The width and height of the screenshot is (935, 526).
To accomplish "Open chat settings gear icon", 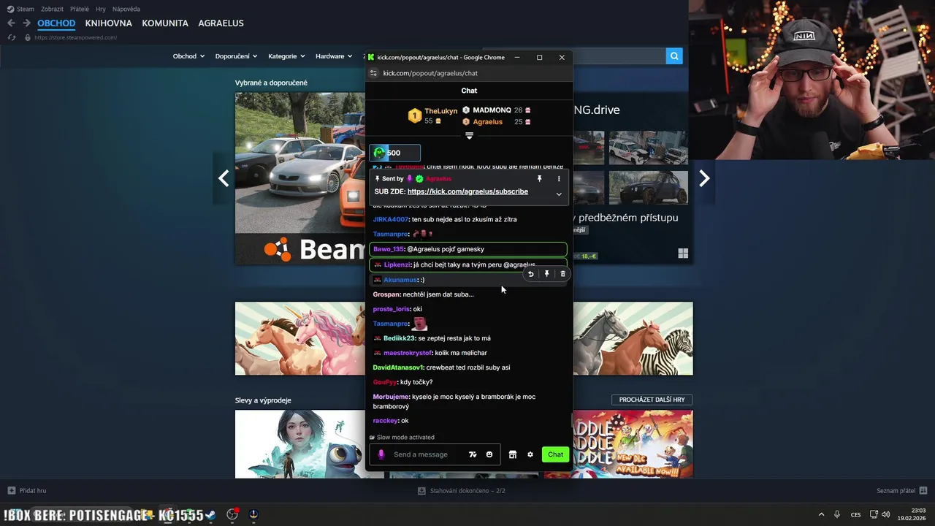I will (x=530, y=454).
